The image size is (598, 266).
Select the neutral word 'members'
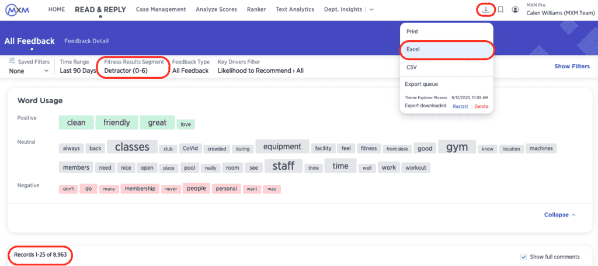[x=76, y=167]
